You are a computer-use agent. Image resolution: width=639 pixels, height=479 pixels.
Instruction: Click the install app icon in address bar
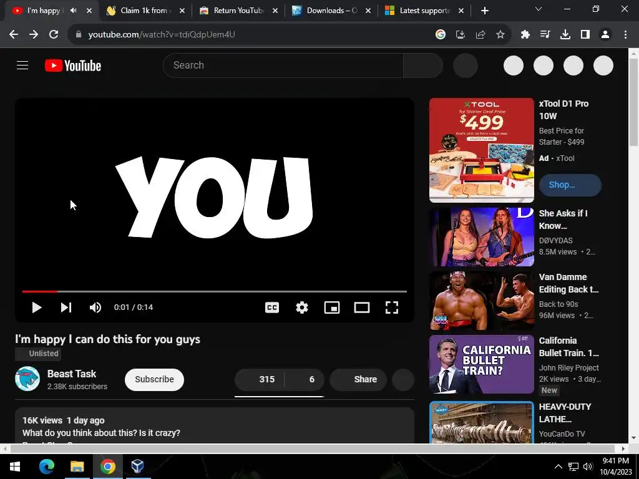click(461, 35)
